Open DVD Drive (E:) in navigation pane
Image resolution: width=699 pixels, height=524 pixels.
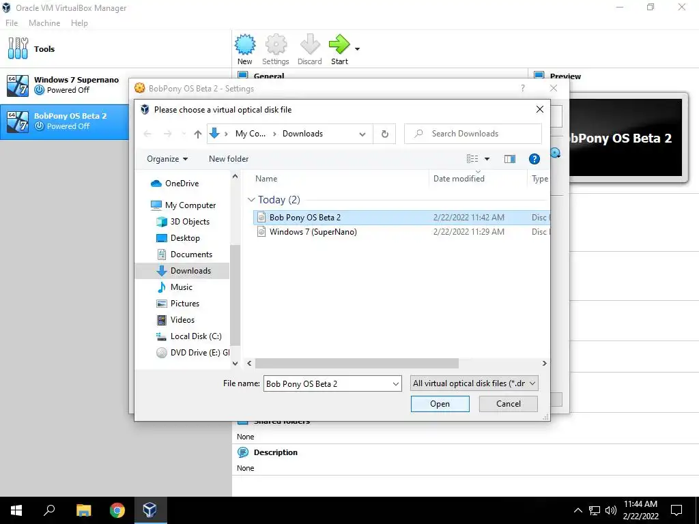pyautogui.click(x=192, y=353)
